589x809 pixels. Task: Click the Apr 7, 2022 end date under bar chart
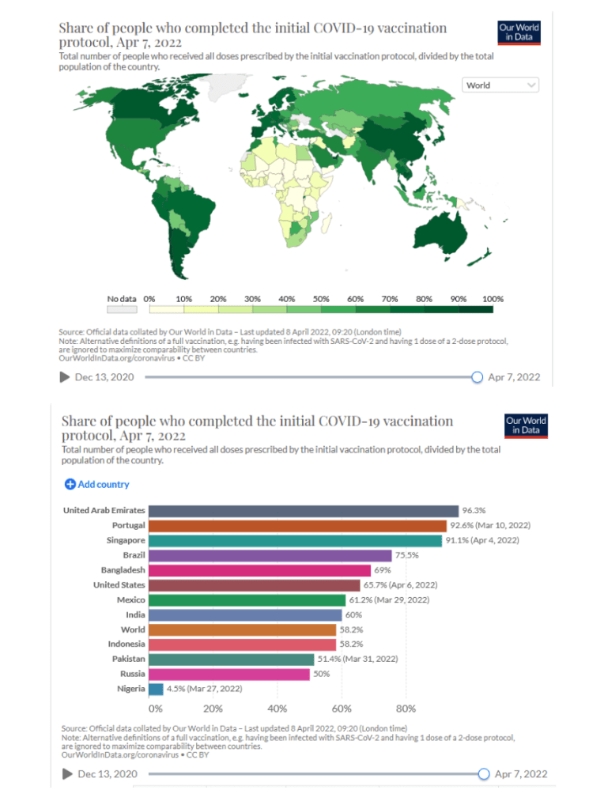click(x=520, y=773)
